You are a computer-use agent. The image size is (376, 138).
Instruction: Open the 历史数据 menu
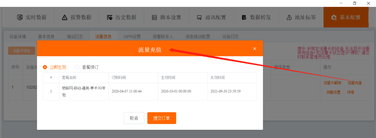point(121,18)
